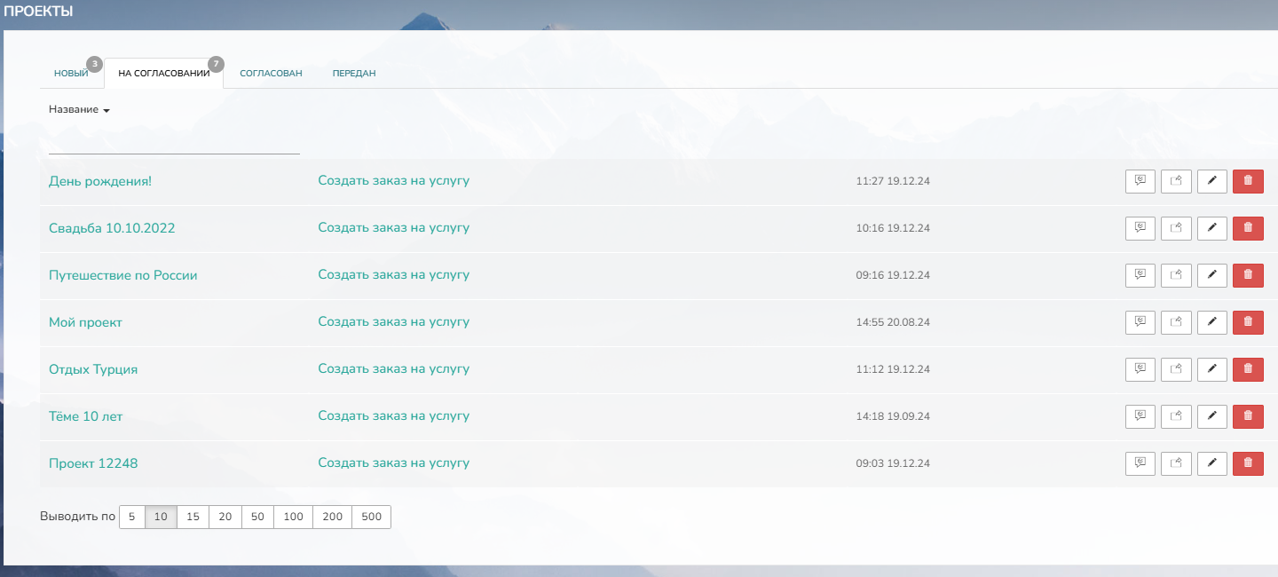This screenshot has height=577, width=1278.
Task: Open the 'Согласован' tab
Action: click(271, 74)
